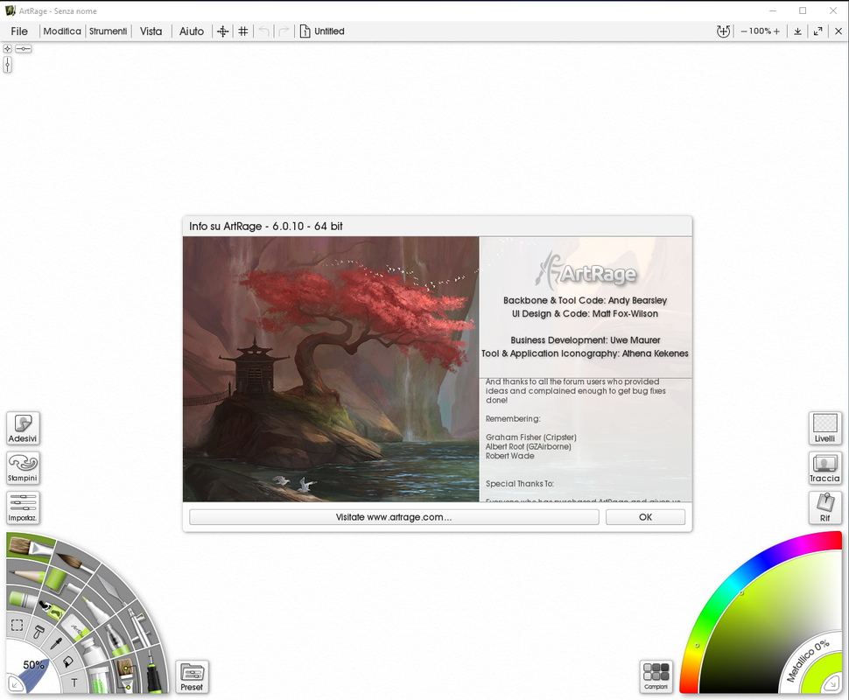This screenshot has width=849, height=700.
Task: Open the Adesivi stickers panel
Action: 23,428
